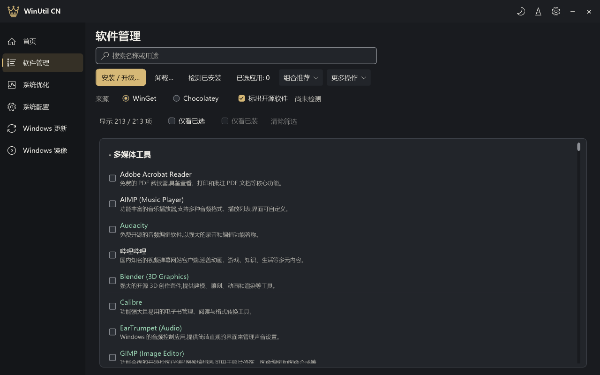Click 安装 / 升级... button
This screenshot has height=375, width=600.
(121, 78)
